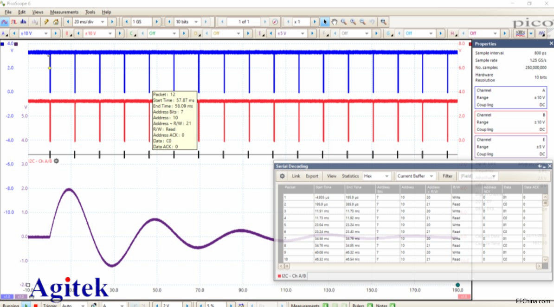Click the Zoom-out magnifier icon
The image size is (554, 307).
pyautogui.click(x=362, y=22)
